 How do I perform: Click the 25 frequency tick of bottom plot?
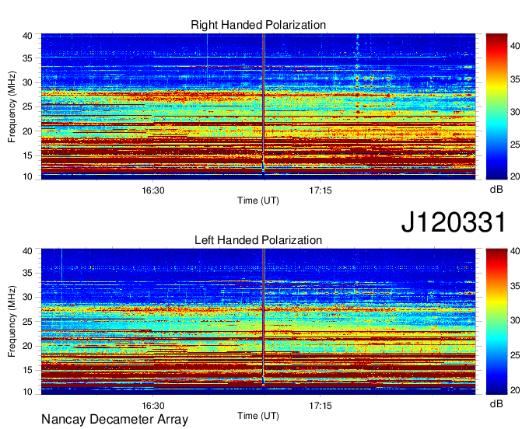[x=28, y=322]
